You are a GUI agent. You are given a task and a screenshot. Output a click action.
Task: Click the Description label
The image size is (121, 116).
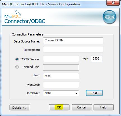tap(32, 50)
